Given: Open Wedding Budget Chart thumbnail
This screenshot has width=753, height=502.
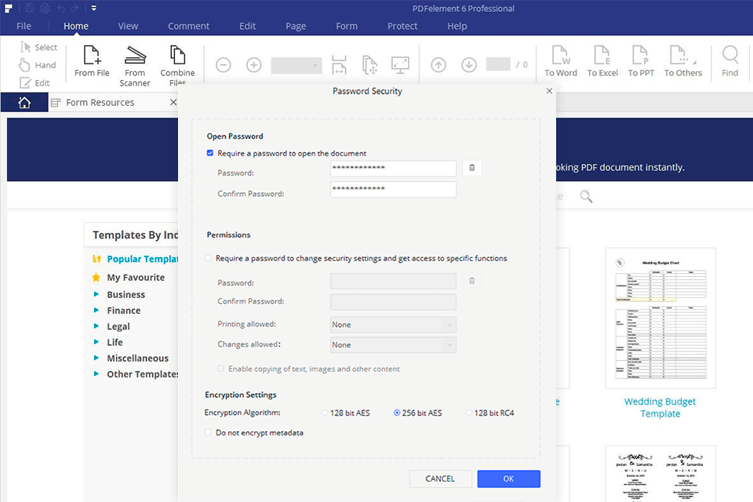Looking at the screenshot, I should point(660,318).
